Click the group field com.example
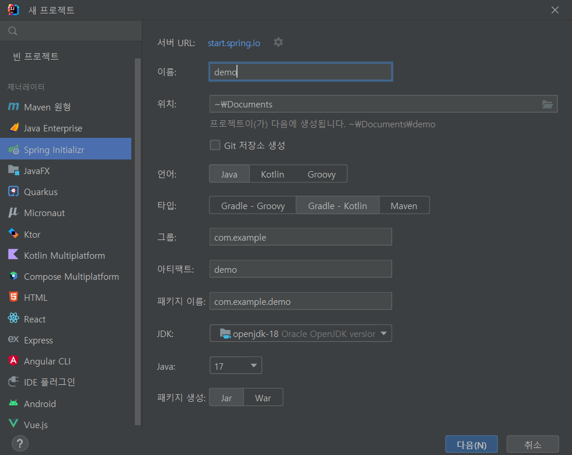572x455 pixels. click(301, 237)
